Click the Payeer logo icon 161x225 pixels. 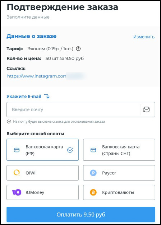[x=93, y=173]
